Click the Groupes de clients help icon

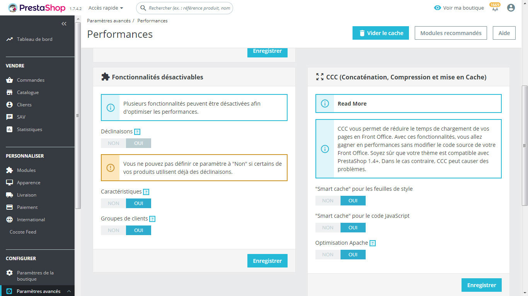(152, 219)
